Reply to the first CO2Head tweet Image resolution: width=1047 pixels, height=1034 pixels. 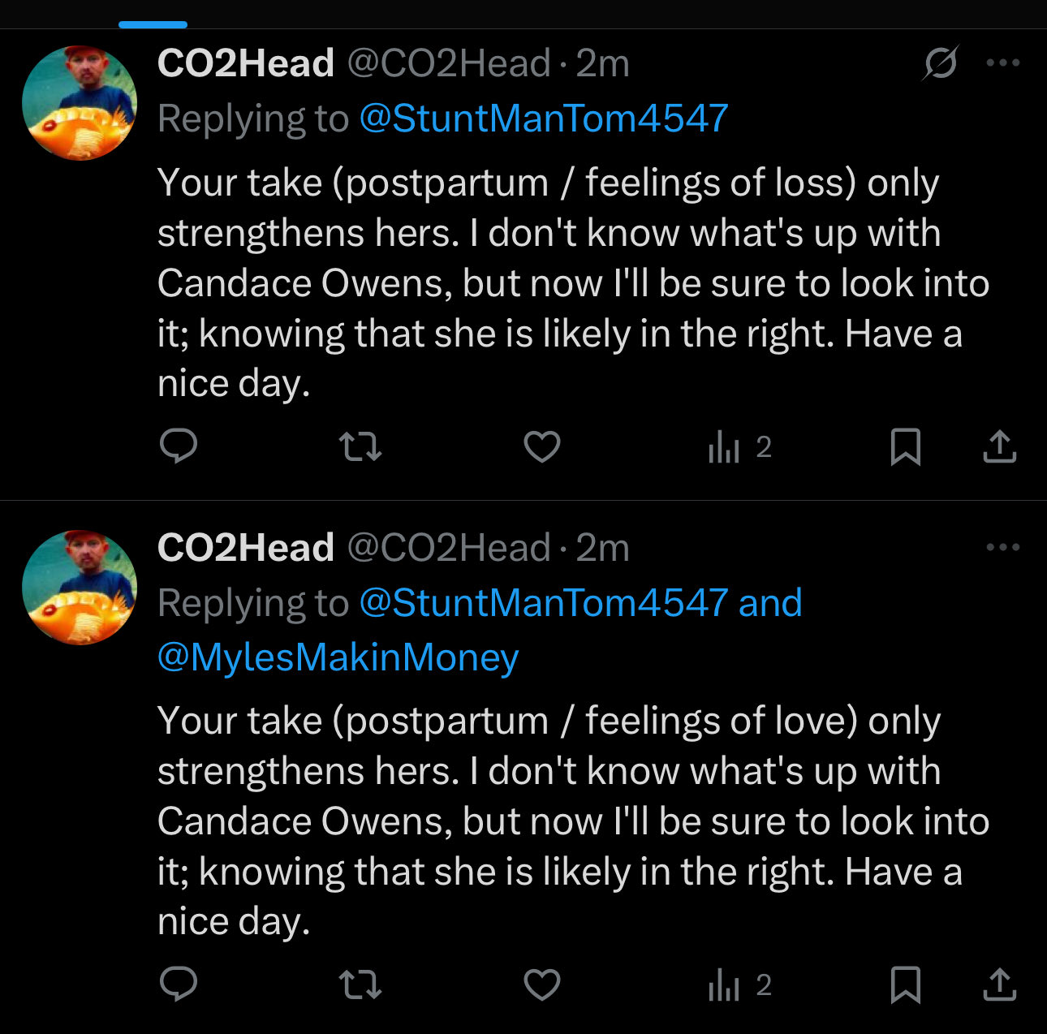tap(179, 446)
